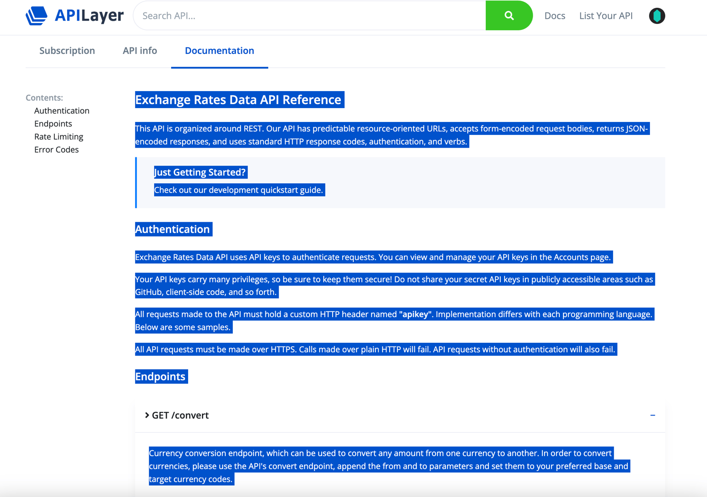Click paragraph starting 'This API is organized around REST'
This screenshot has height=497, width=707.
pos(392,135)
